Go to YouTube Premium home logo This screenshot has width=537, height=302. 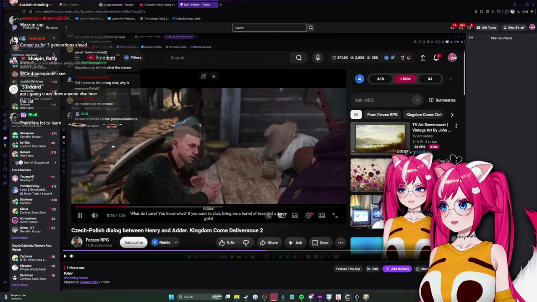click(x=101, y=58)
